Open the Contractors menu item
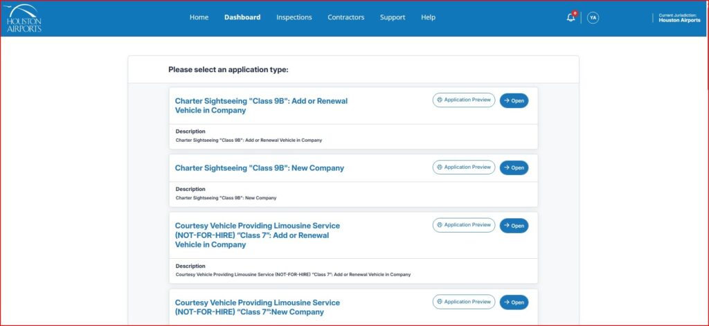Screen dimensions: 709x326 click(x=345, y=17)
